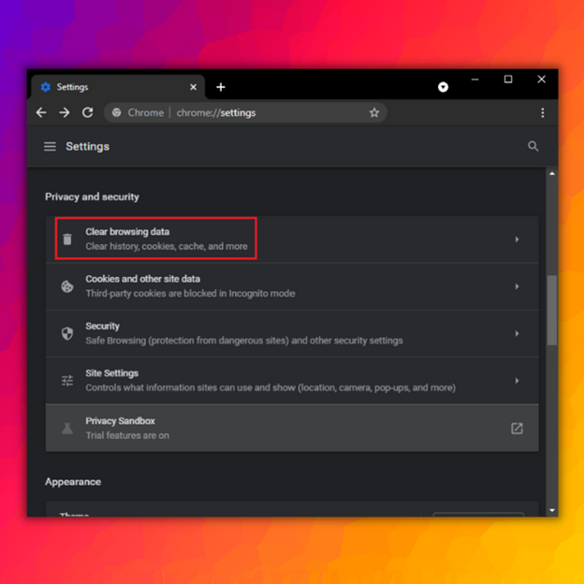This screenshot has height=584, width=584.
Task: Select the Settings tab
Action: (118, 87)
